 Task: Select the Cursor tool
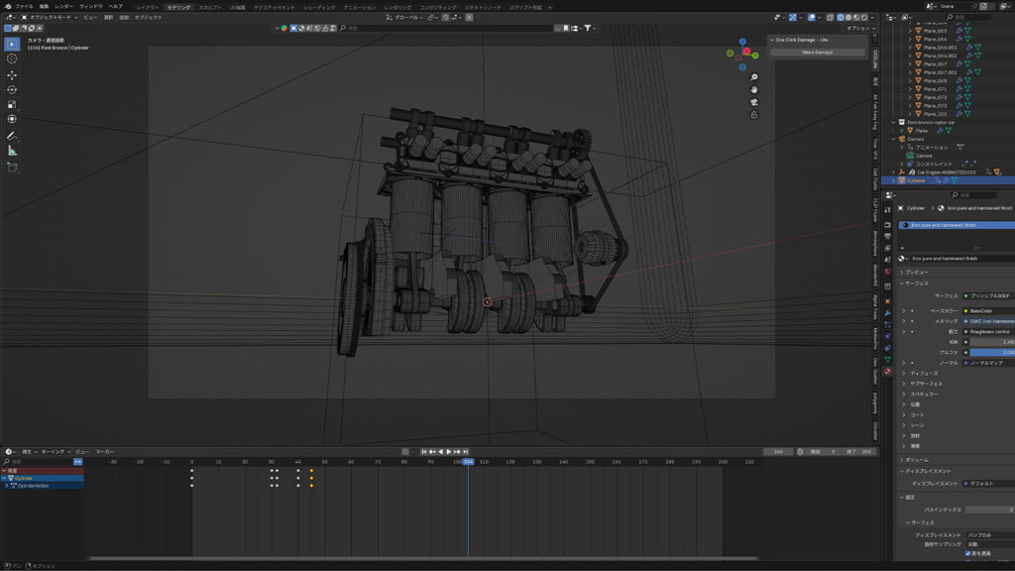[12, 58]
